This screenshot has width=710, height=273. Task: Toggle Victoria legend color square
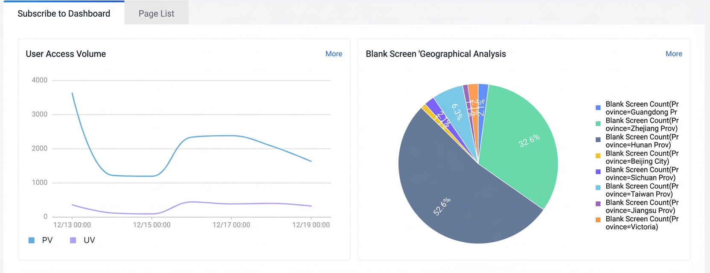coord(598,220)
